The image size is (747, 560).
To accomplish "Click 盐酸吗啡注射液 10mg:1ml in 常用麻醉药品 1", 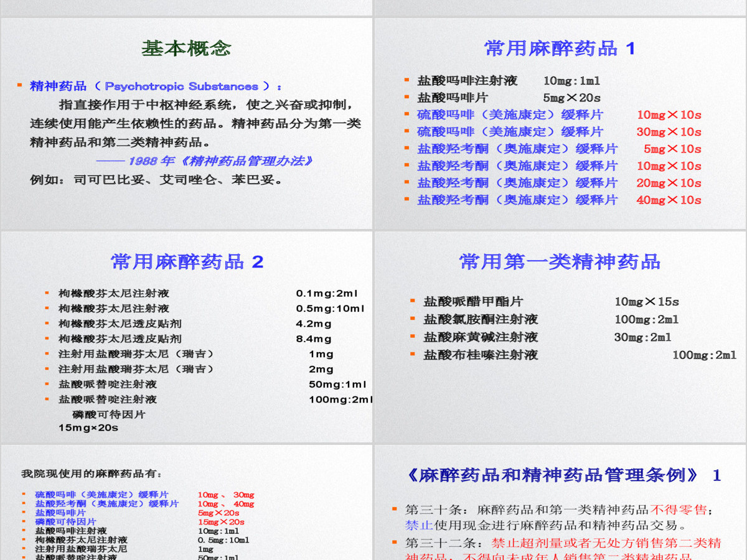I will (x=509, y=81).
